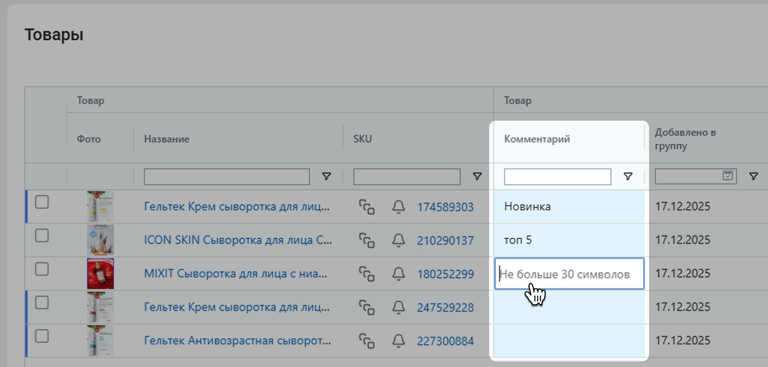Click the MIXIT red product thumbnail
This screenshot has width=768, height=367.
[x=101, y=274]
